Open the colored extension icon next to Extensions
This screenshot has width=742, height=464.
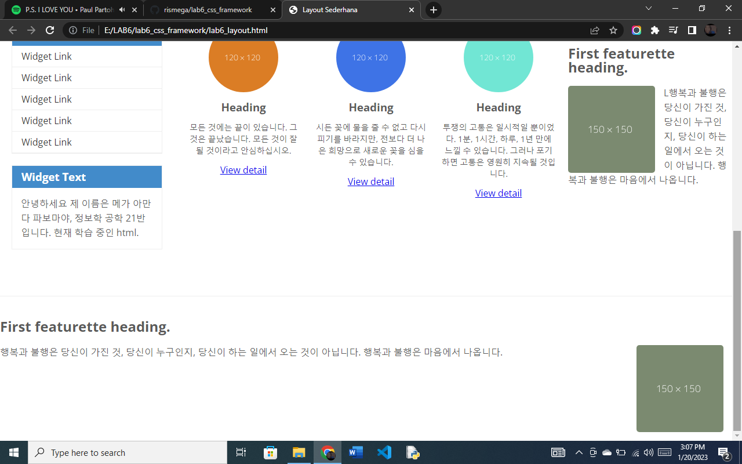[636, 30]
